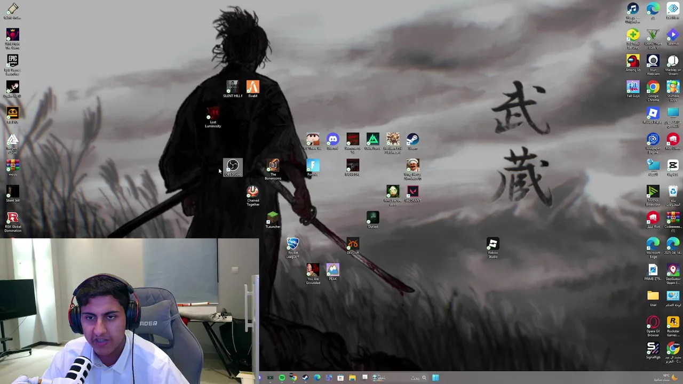
Task: Launch the Roblox Studio desktop icon
Action: pyautogui.click(x=493, y=248)
